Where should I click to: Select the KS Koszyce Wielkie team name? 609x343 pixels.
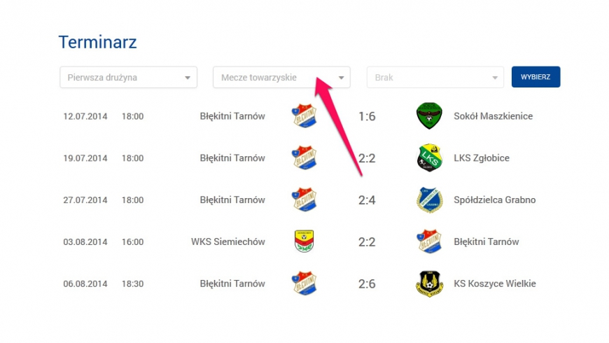[x=495, y=283]
